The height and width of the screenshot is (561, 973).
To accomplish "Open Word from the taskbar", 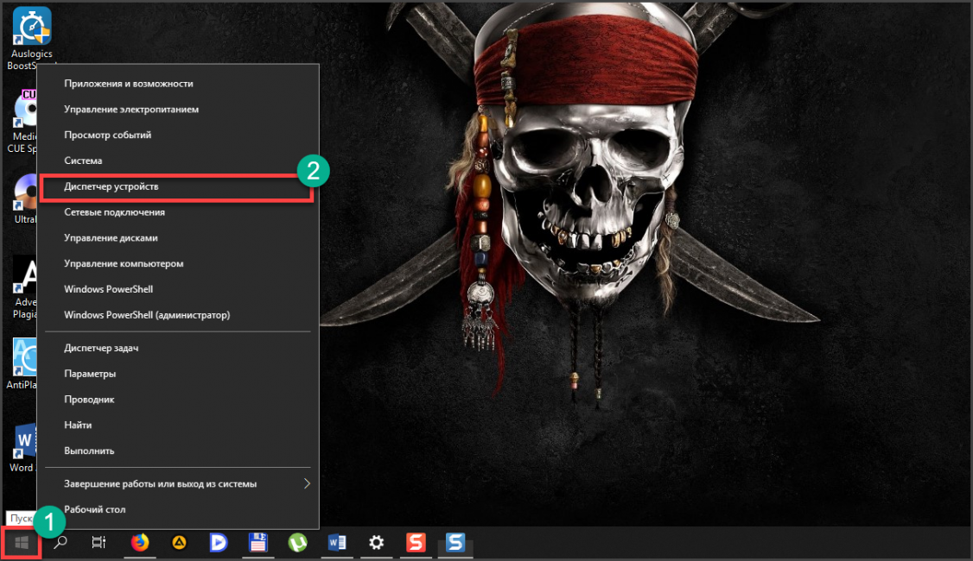I will (337, 543).
